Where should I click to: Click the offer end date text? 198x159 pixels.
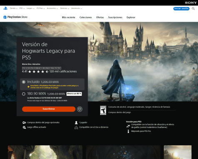click(45, 98)
